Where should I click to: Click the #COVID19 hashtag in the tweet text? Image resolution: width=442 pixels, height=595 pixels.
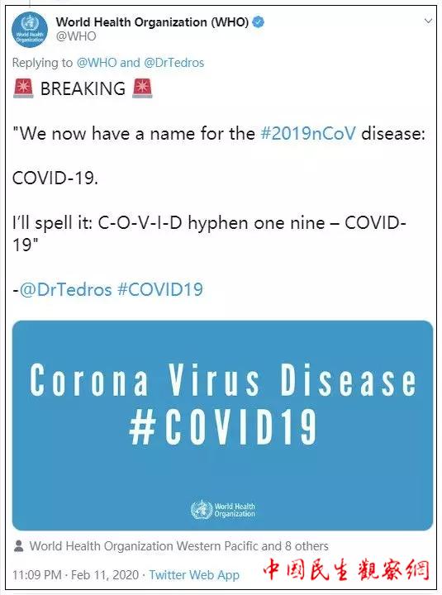160,289
